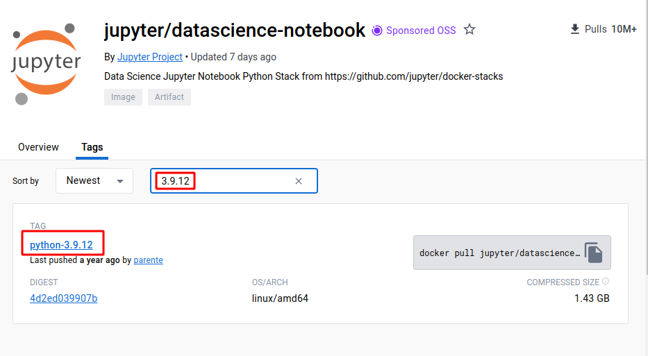Click the Artifact category chip
Image resolution: width=648 pixels, height=356 pixels.
coord(169,97)
